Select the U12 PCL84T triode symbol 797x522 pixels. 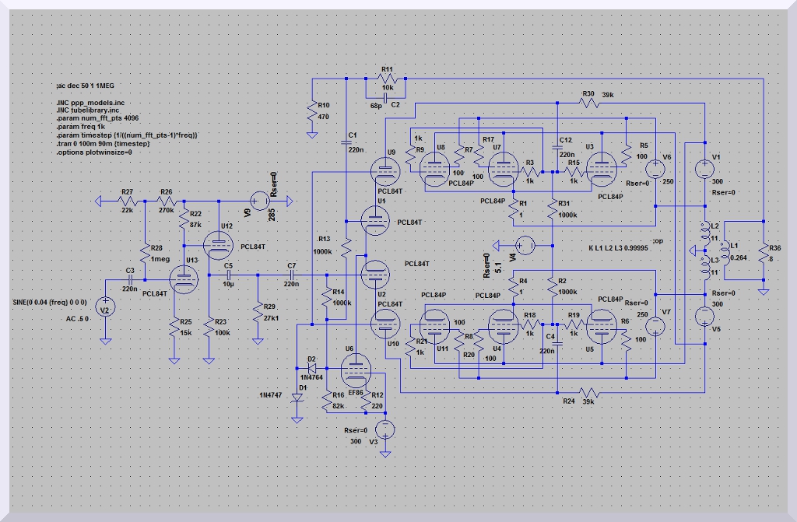pyautogui.click(x=219, y=246)
